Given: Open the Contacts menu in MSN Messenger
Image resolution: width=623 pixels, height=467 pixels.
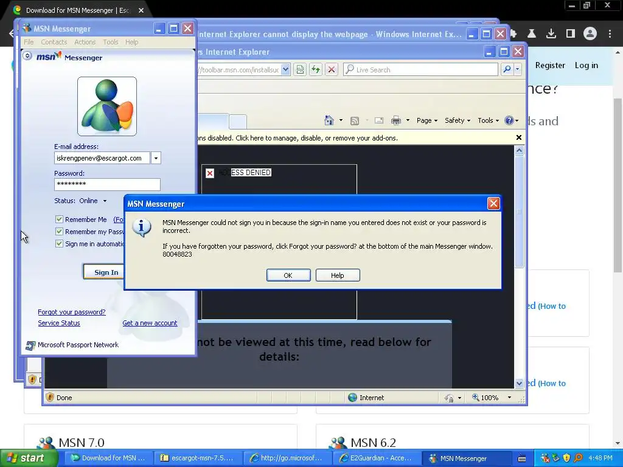Looking at the screenshot, I should point(54,42).
